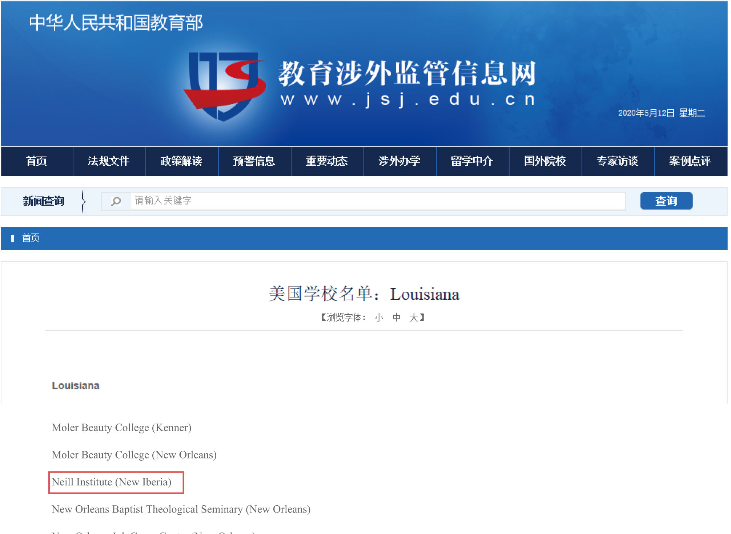This screenshot has width=731, height=534.
Task: Open the 政策解读 menu item
Action: pos(182,161)
